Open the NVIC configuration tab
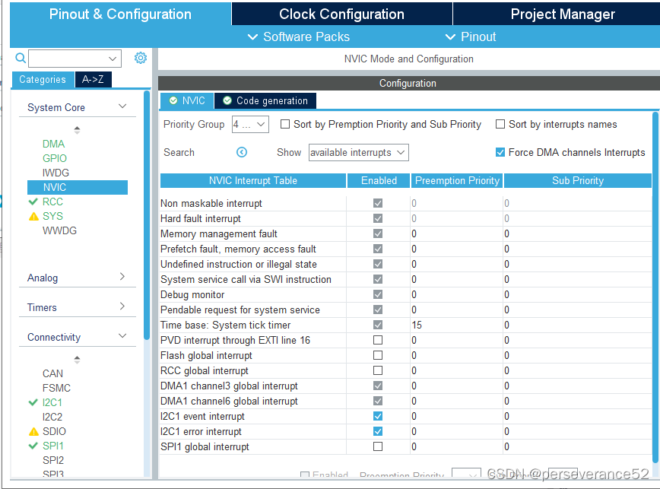This screenshot has width=660, height=489. click(x=187, y=100)
